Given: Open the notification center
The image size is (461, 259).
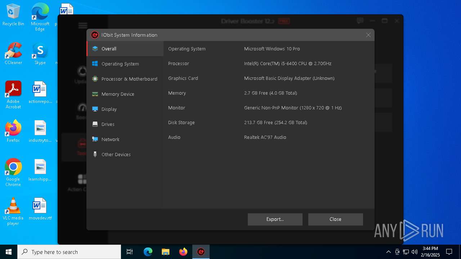Looking at the screenshot, I should pyautogui.click(x=449, y=252).
